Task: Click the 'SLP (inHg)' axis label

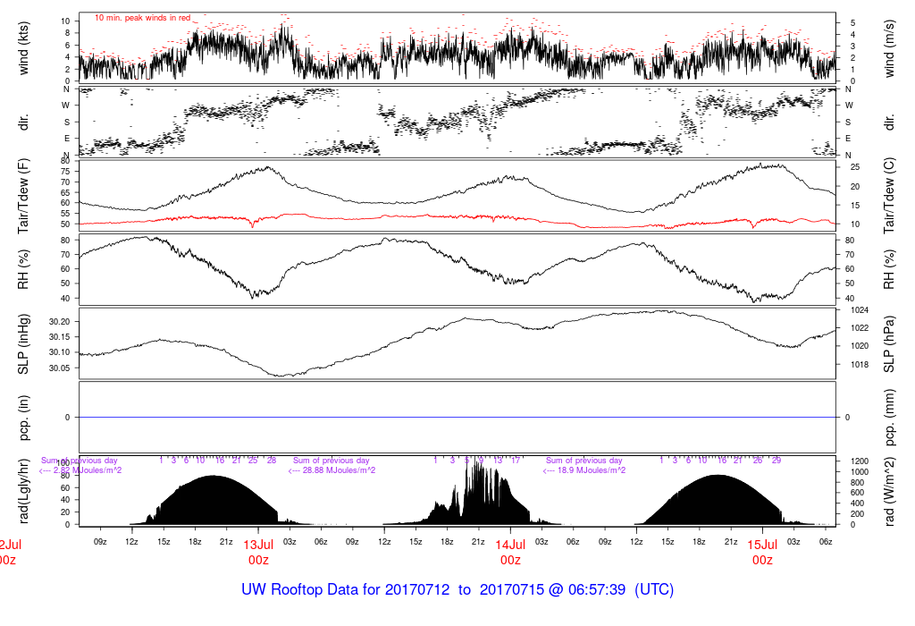Action: [x=25, y=344]
